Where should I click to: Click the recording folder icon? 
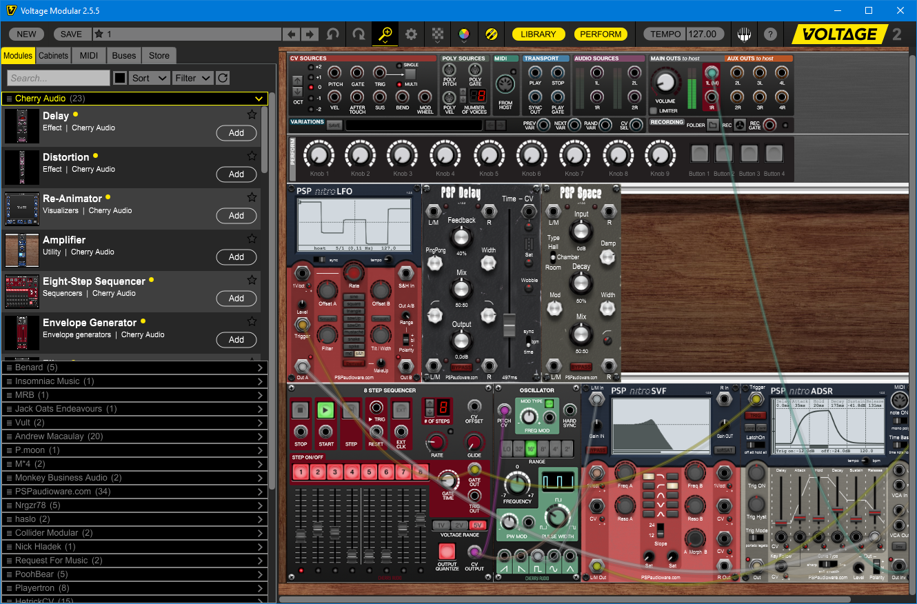point(714,125)
